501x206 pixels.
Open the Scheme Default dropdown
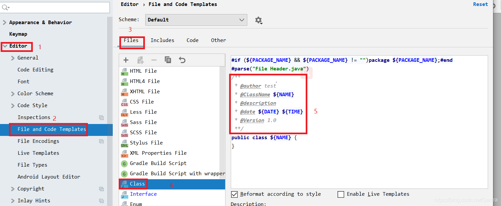coord(196,20)
